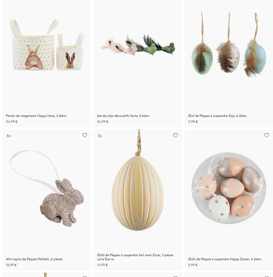Open the decorative bird clips Stola image

(138, 45)
